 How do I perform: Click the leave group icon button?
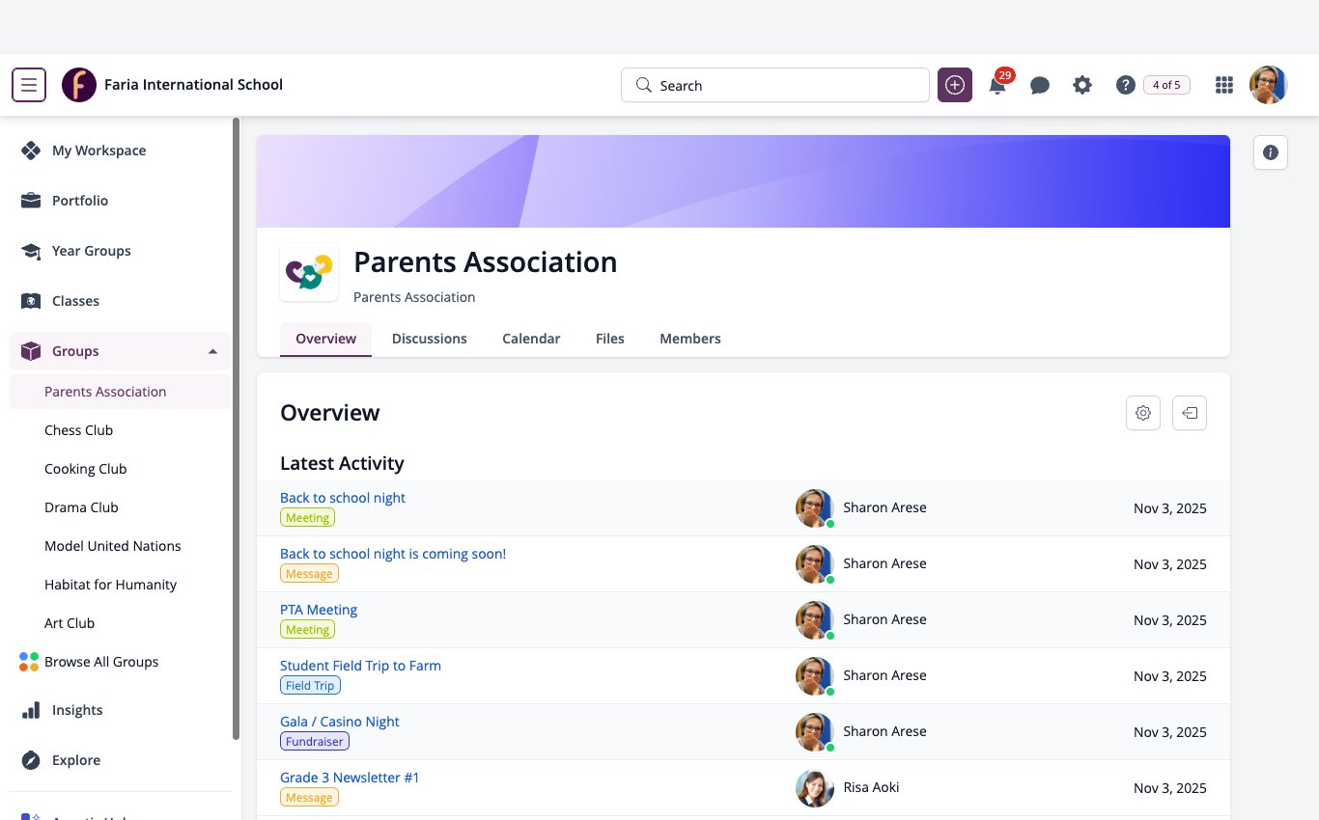coord(1190,413)
